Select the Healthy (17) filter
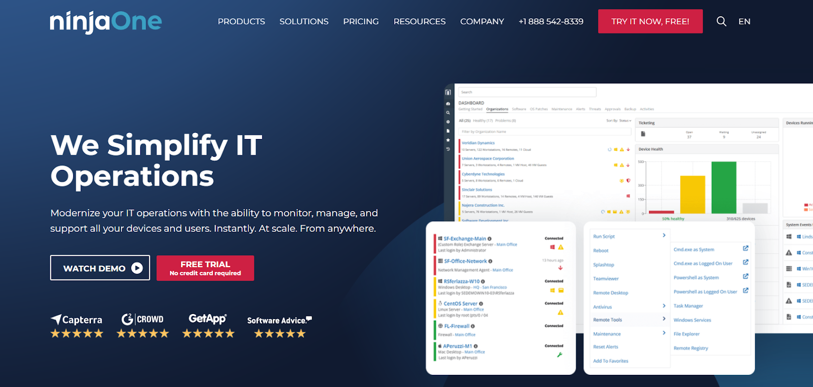Screen dimensions: 813x387 point(483,121)
